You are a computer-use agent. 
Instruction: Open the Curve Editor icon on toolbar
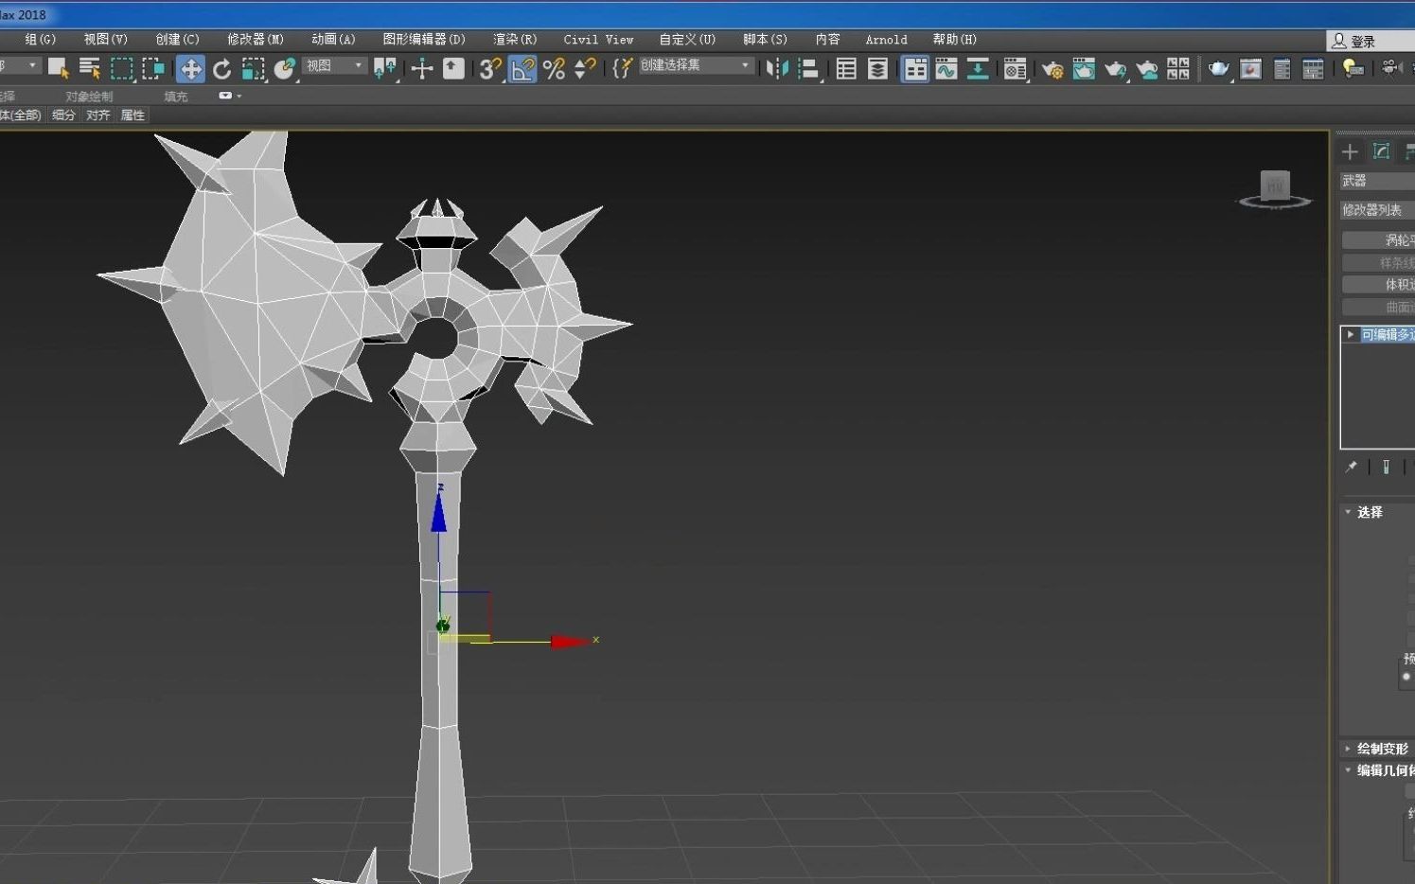[946, 68]
